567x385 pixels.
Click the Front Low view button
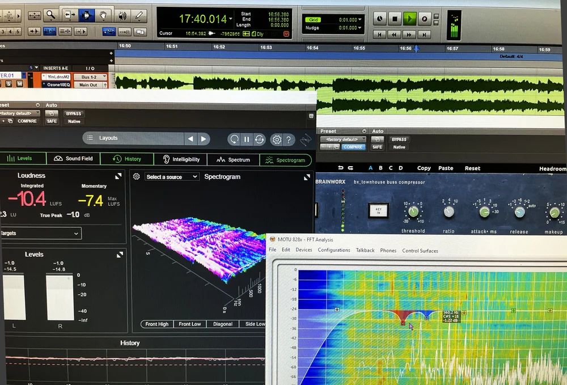(191, 324)
